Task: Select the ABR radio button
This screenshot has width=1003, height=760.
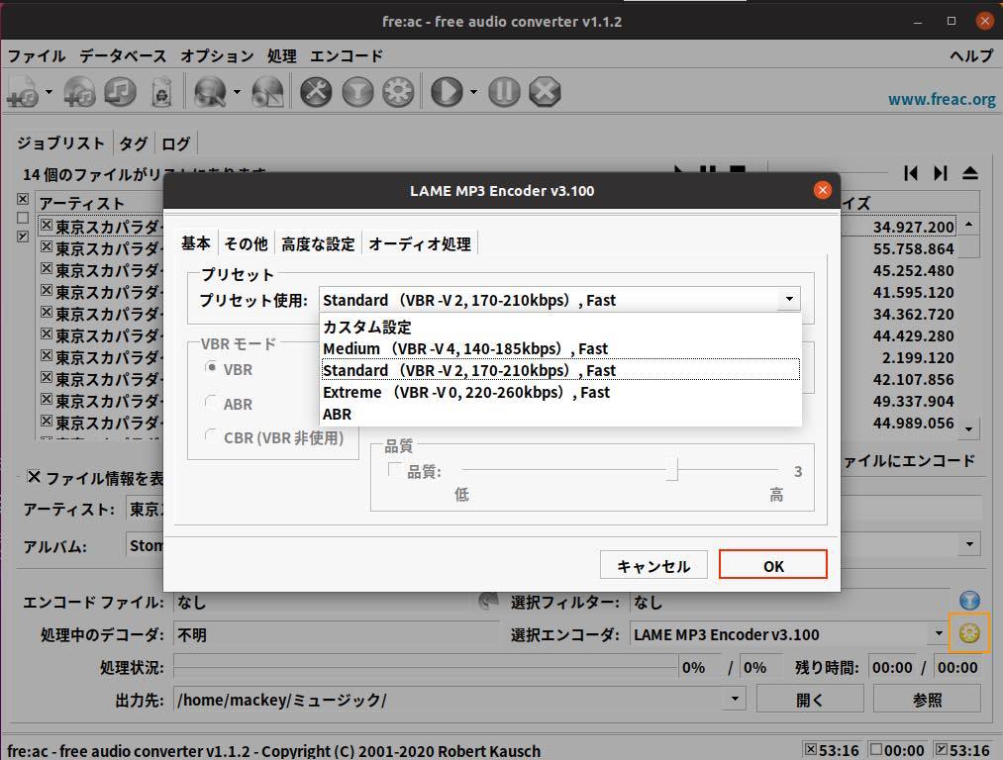Action: [211, 403]
